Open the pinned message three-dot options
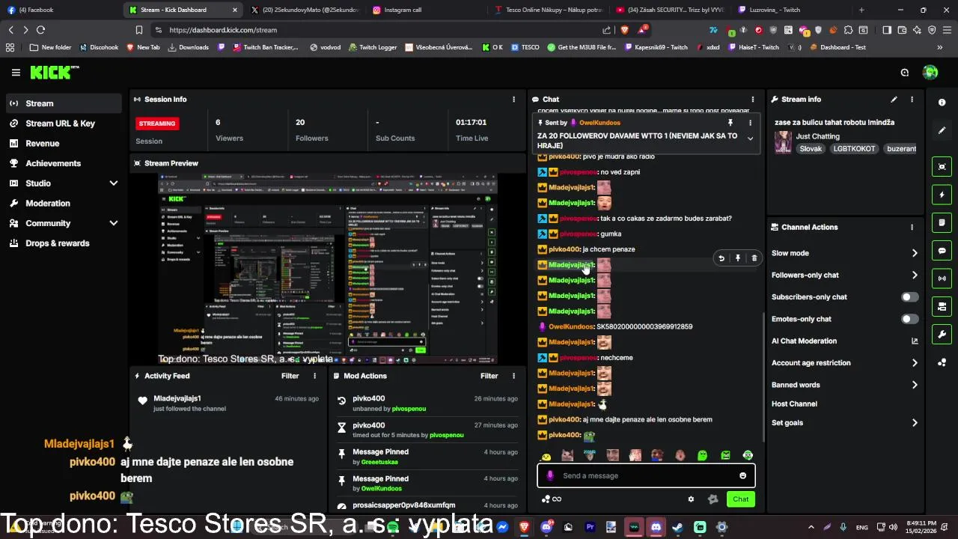958x539 pixels. (x=750, y=123)
